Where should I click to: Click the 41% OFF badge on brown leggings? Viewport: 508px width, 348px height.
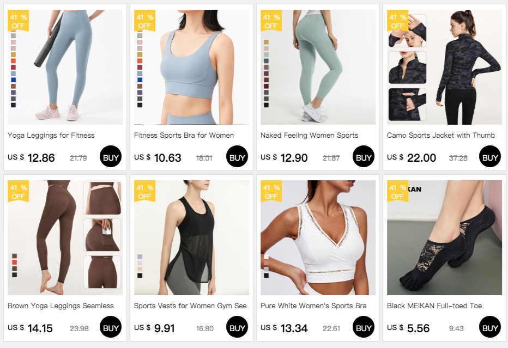click(18, 192)
